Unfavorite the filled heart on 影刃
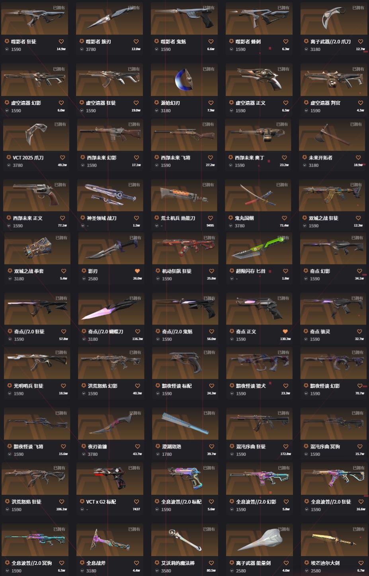Screen dimensions: 369x576 click(x=137, y=271)
